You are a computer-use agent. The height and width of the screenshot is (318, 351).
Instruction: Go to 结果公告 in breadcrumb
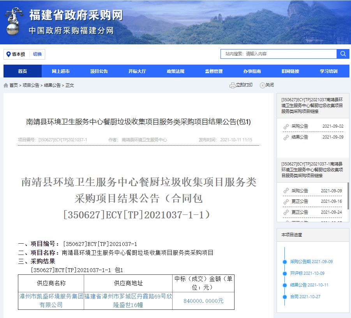pos(52,85)
